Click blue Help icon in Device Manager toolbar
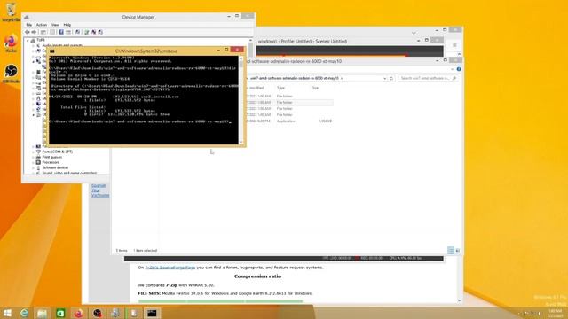The width and height of the screenshot is (568, 319). click(x=61, y=32)
